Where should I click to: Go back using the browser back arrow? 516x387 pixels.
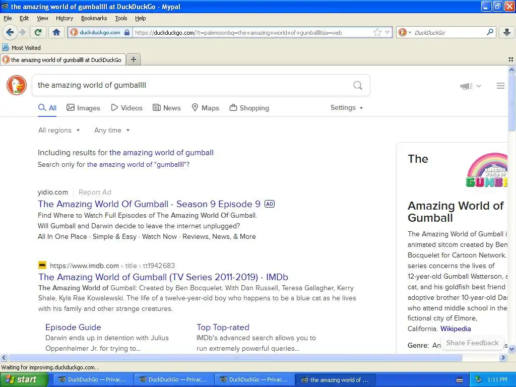[10, 32]
